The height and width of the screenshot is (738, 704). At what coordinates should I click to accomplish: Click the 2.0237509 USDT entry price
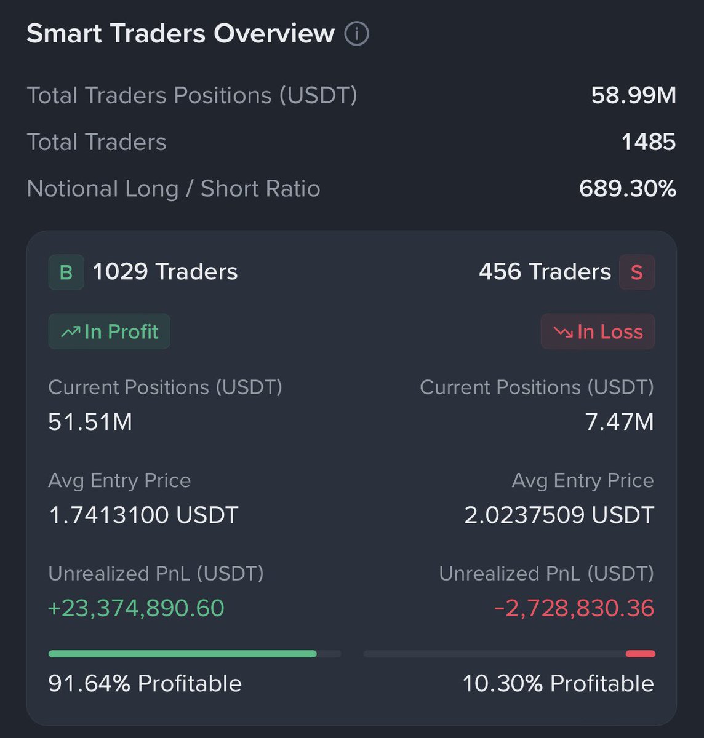[559, 515]
